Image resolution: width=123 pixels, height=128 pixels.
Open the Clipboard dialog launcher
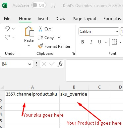[x=73, y=53]
